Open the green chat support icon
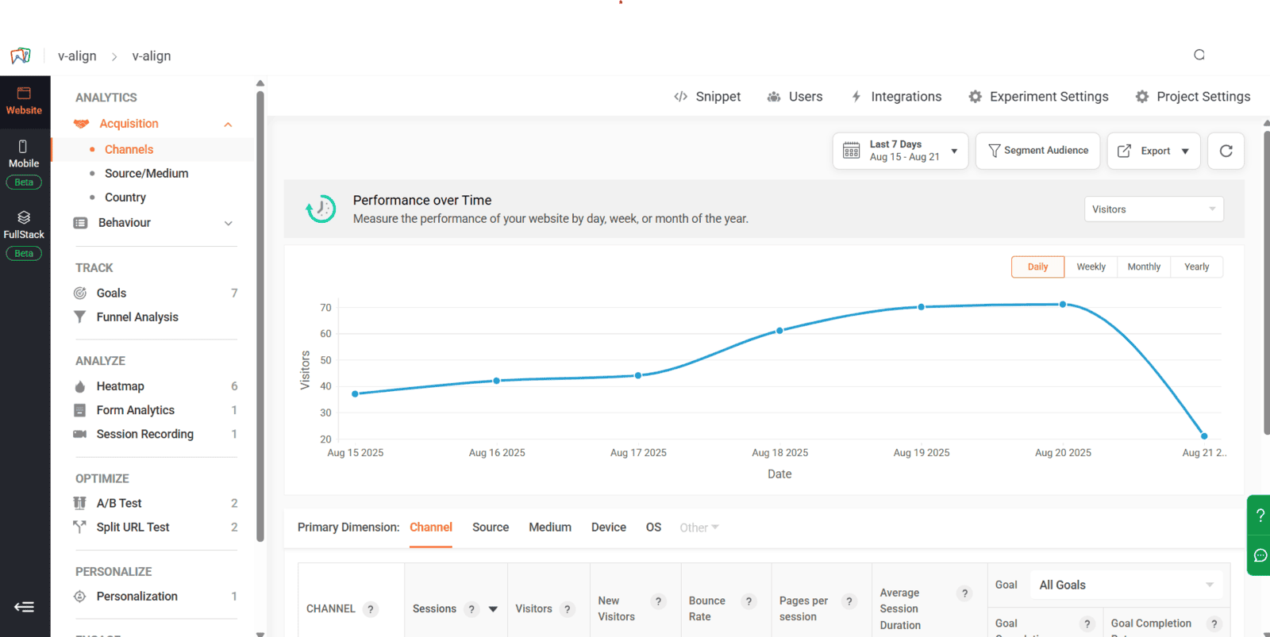Image resolution: width=1270 pixels, height=637 pixels. click(x=1260, y=555)
